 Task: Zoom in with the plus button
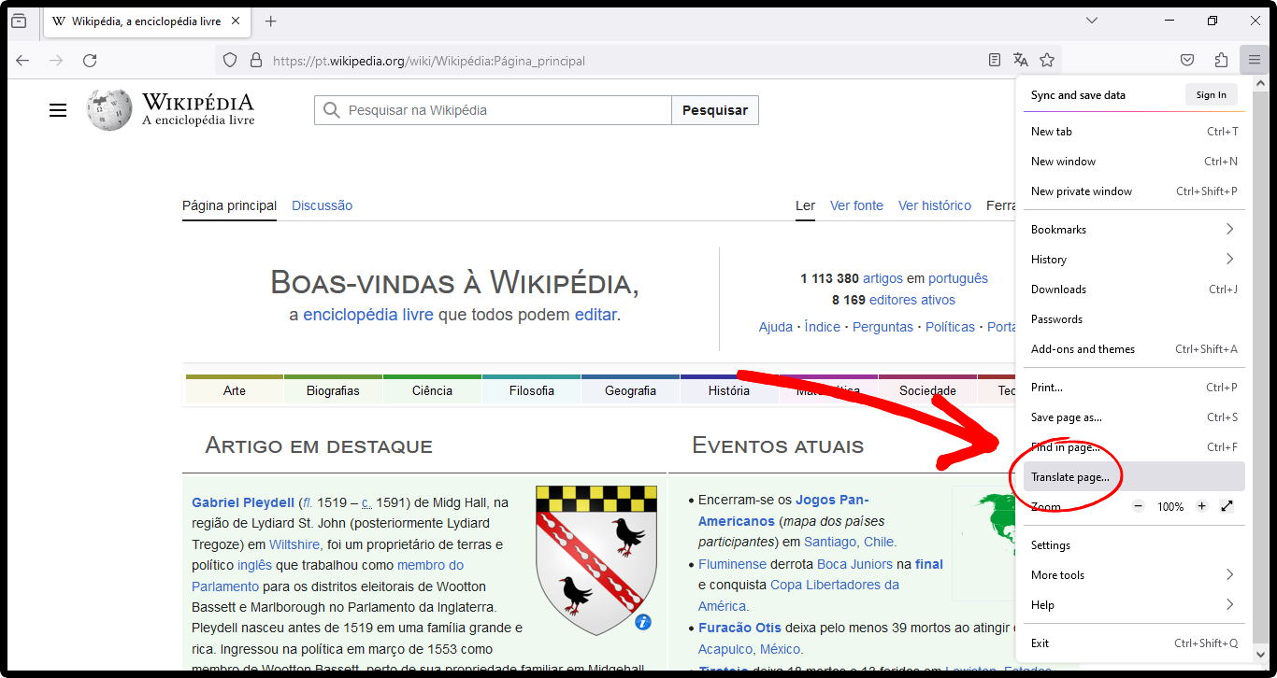pyautogui.click(x=1202, y=506)
